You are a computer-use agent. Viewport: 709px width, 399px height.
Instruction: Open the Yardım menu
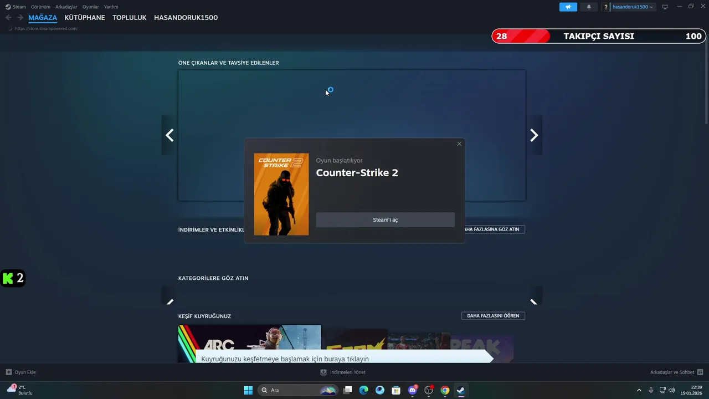click(111, 7)
